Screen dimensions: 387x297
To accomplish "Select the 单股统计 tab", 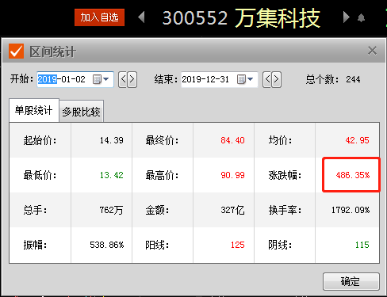I will [x=34, y=110].
